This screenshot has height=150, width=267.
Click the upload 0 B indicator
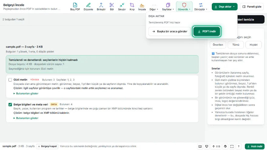216,146
